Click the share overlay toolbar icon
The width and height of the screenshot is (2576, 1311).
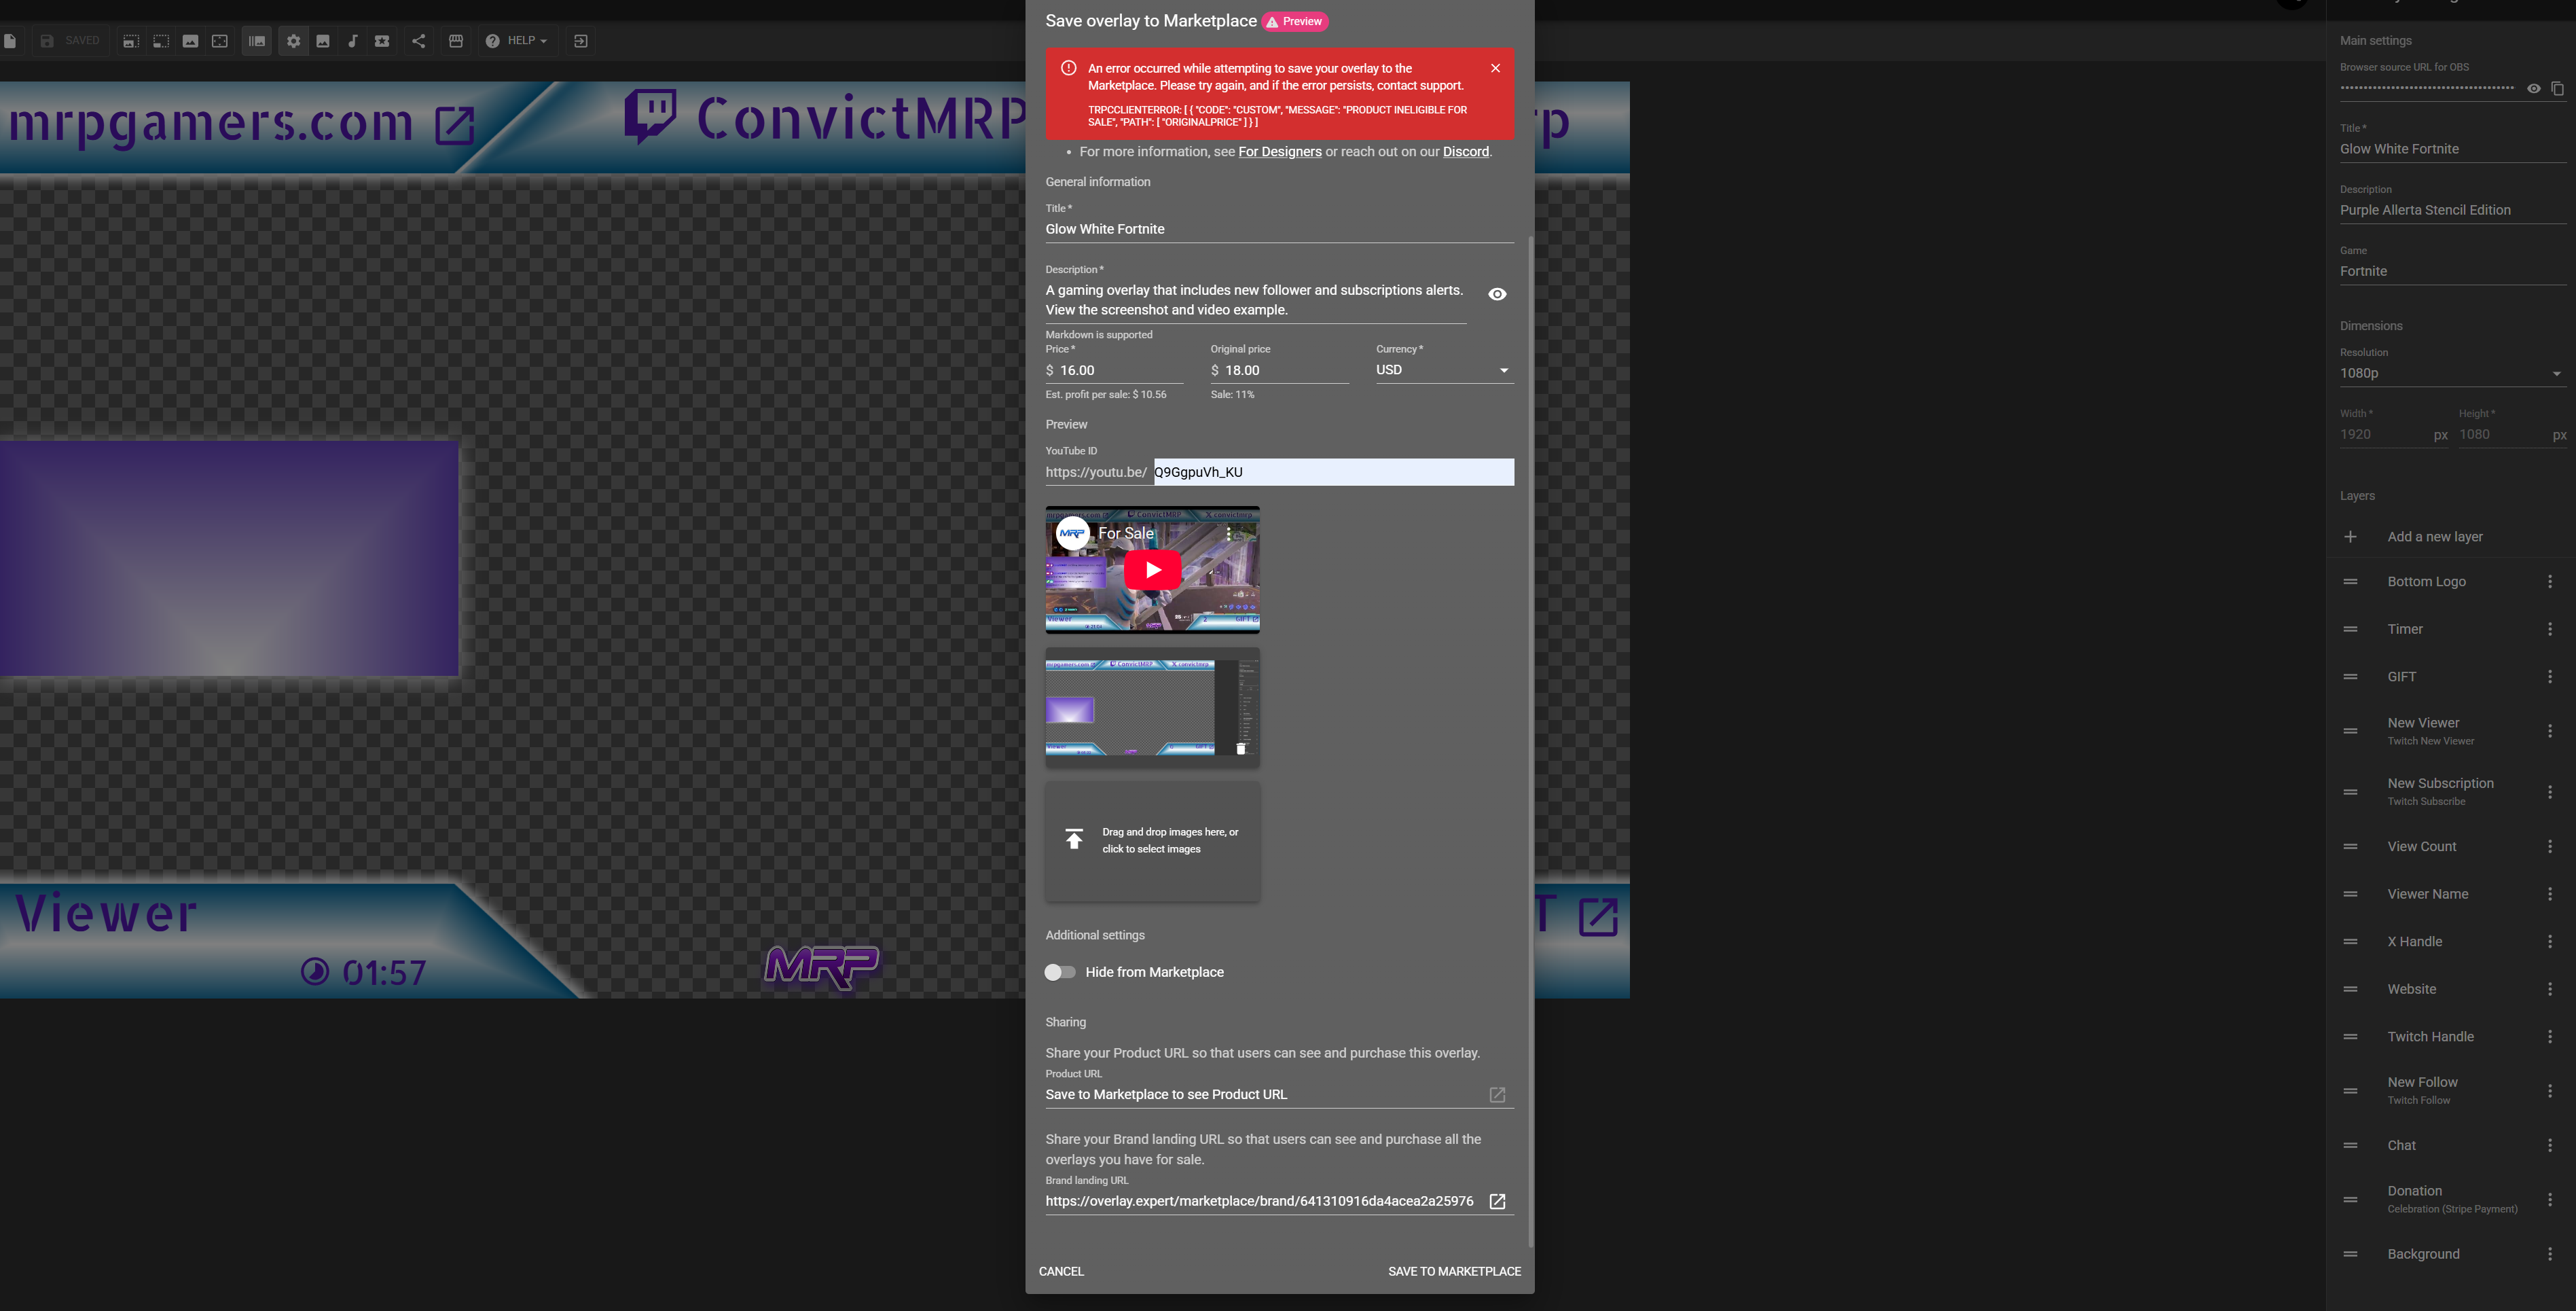coord(418,41)
